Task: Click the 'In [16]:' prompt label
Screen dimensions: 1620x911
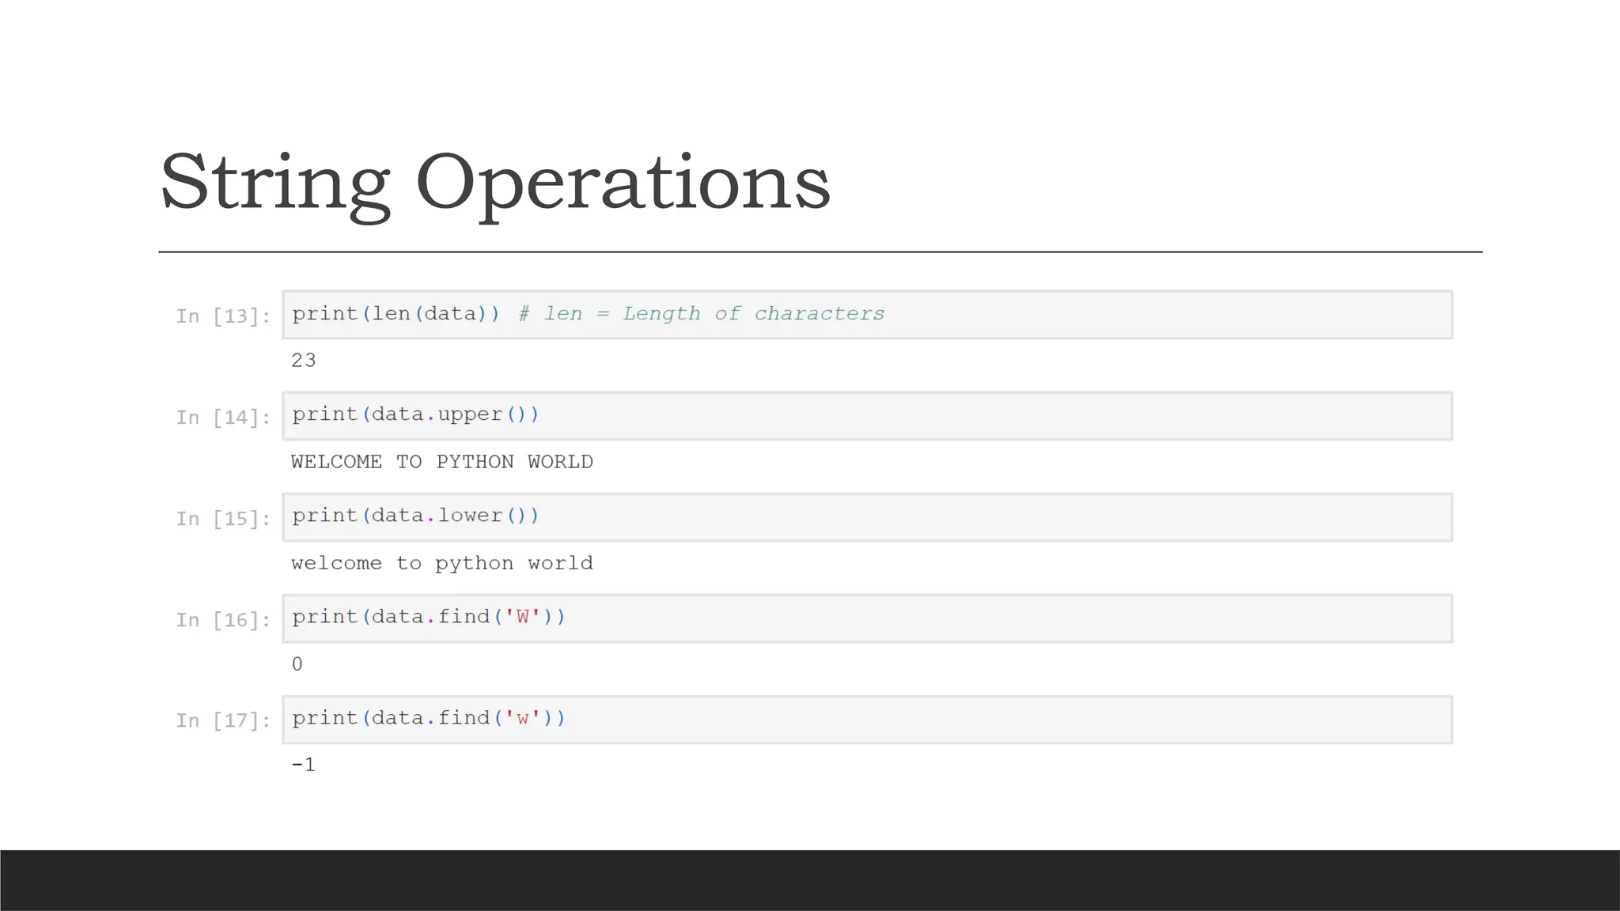Action: tap(223, 620)
